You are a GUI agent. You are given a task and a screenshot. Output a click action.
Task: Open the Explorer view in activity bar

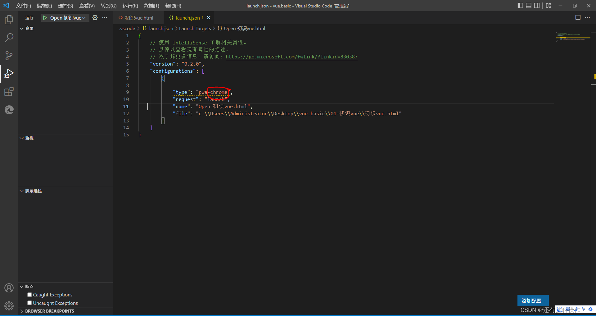(x=9, y=20)
